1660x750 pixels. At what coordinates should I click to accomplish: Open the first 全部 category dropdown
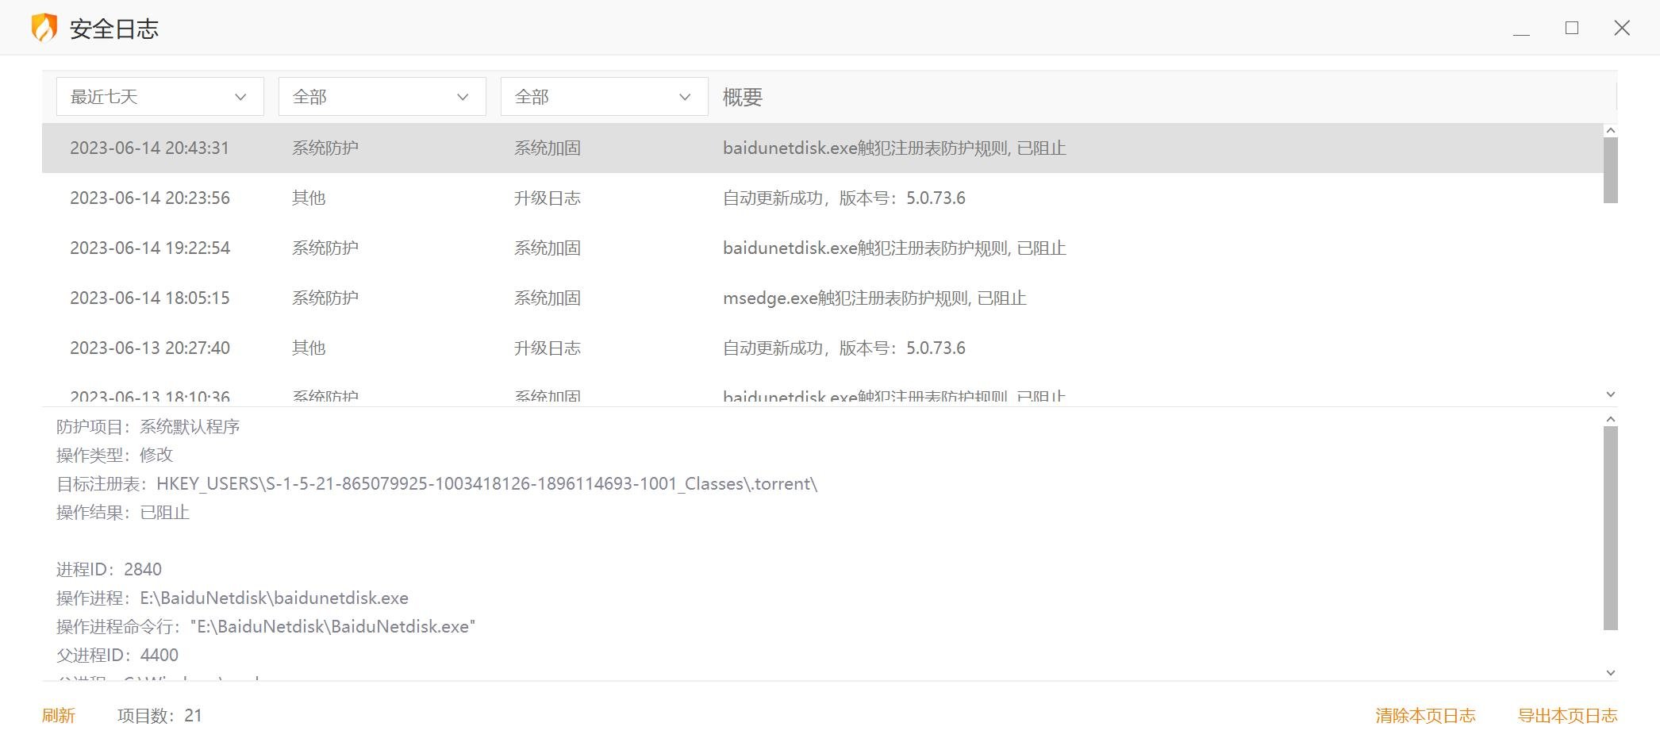point(382,97)
